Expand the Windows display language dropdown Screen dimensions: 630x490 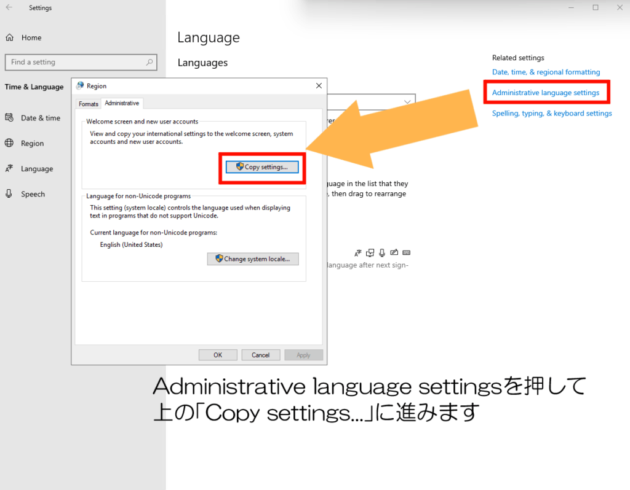pos(407,101)
